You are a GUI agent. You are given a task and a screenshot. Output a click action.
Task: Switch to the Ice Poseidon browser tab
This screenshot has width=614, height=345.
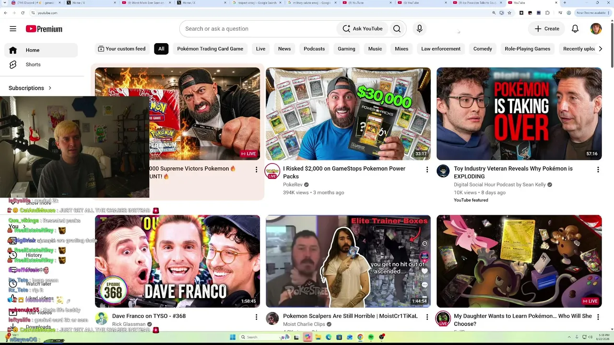[x=477, y=3]
